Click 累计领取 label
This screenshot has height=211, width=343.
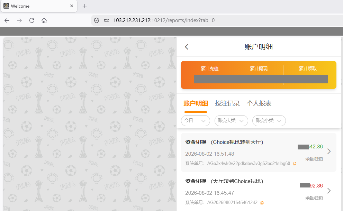[x=308, y=68]
